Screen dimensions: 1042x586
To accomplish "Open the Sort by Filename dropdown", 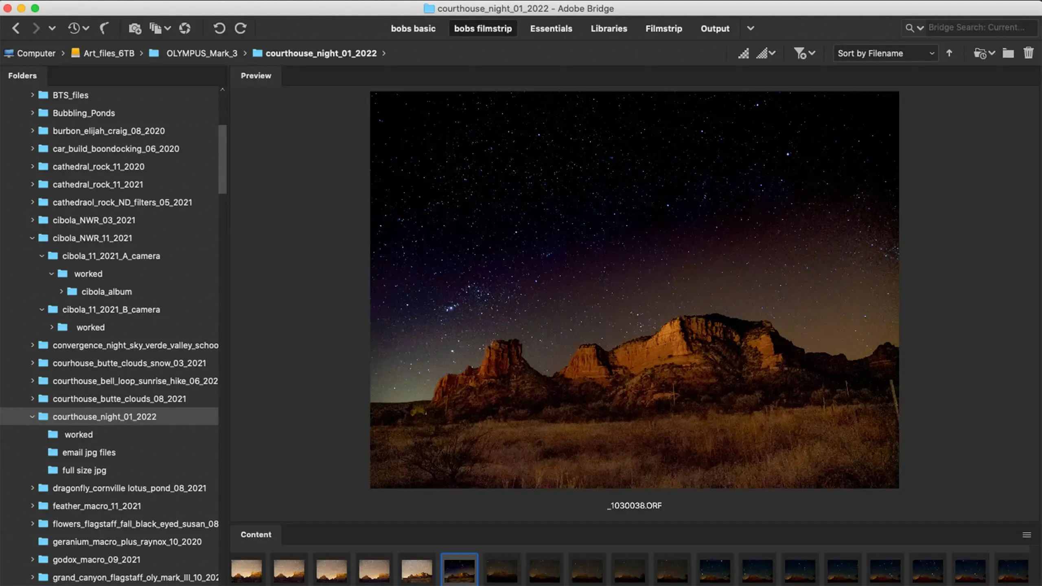I will pos(885,53).
